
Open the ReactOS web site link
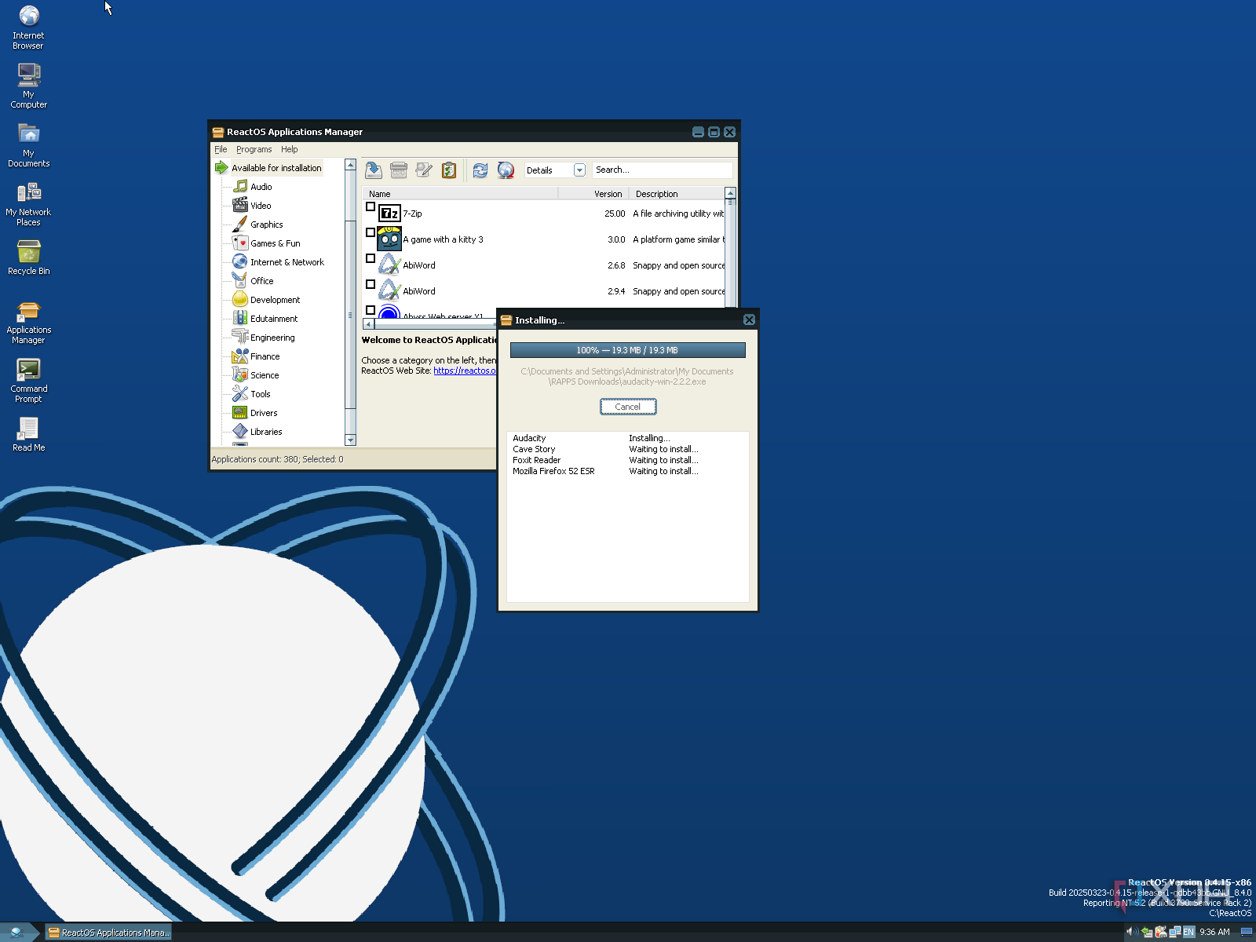coord(465,371)
